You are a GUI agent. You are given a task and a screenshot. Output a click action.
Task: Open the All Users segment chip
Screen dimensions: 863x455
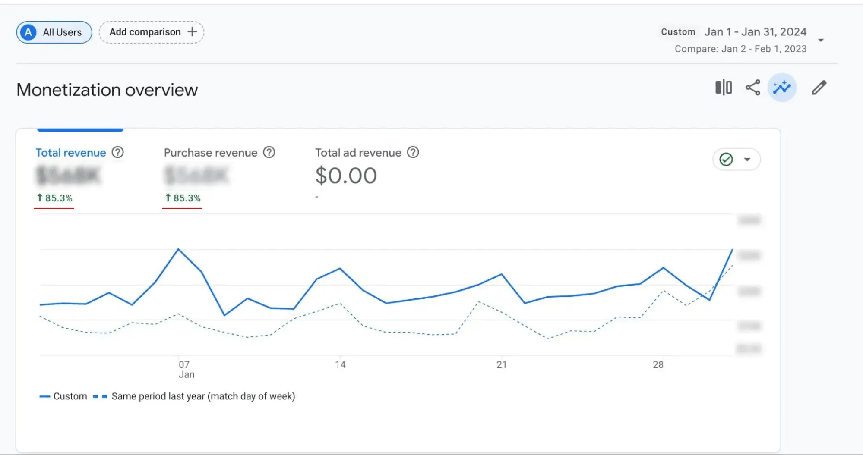tap(54, 31)
